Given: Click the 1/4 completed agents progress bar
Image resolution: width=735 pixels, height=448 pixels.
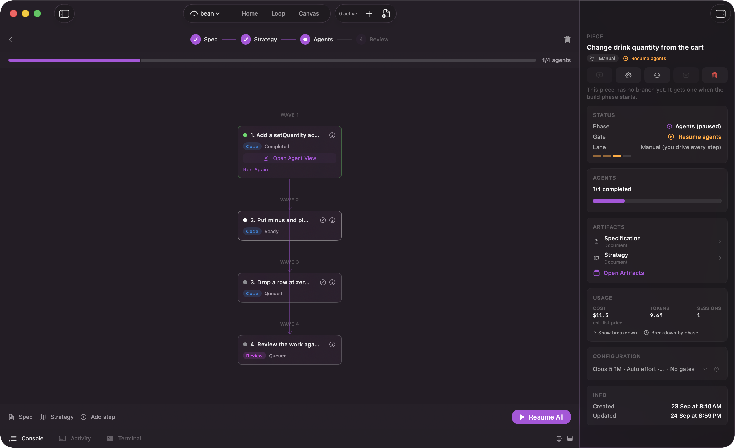Looking at the screenshot, I should [657, 201].
